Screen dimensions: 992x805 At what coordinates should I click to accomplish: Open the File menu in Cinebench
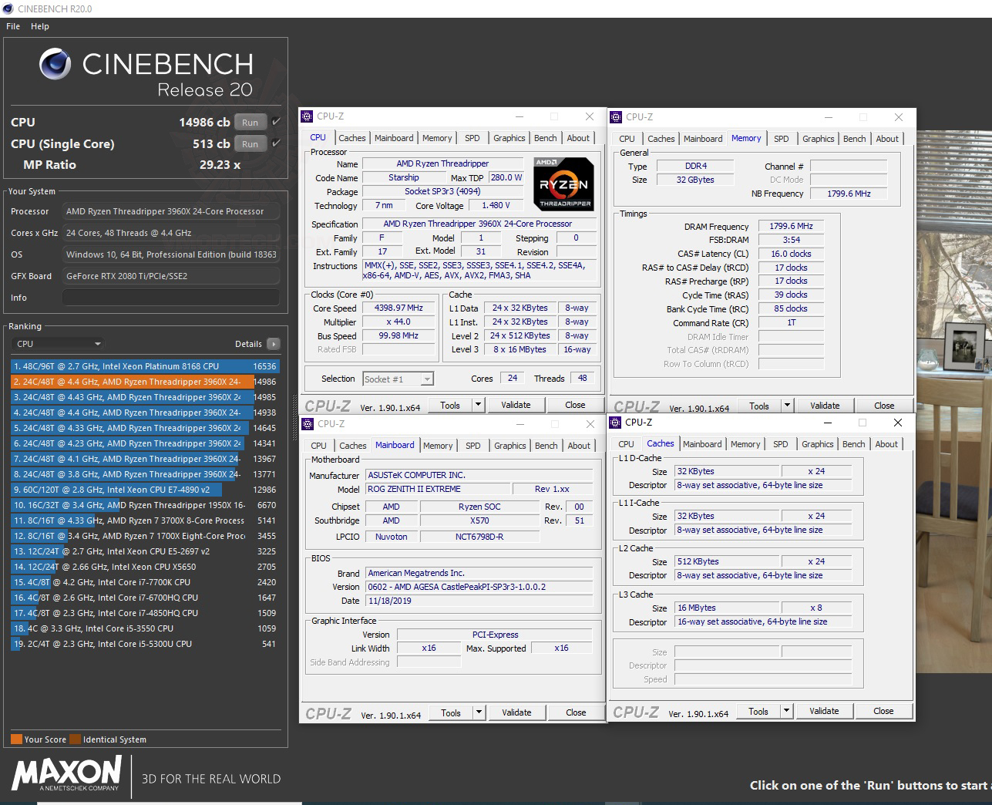(12, 25)
